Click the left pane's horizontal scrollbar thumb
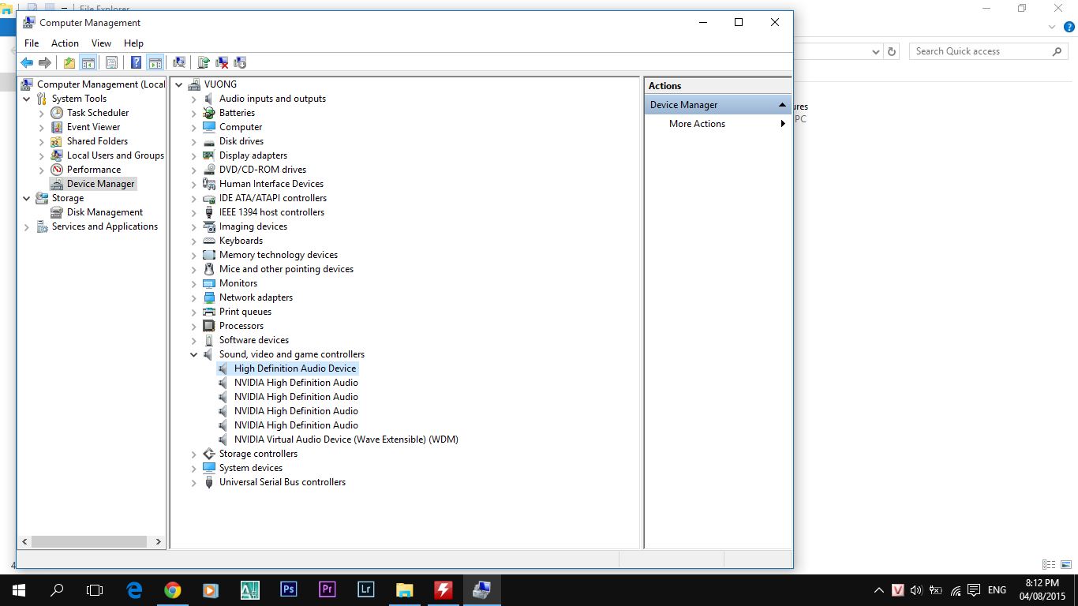The image size is (1078, 606). click(88, 542)
